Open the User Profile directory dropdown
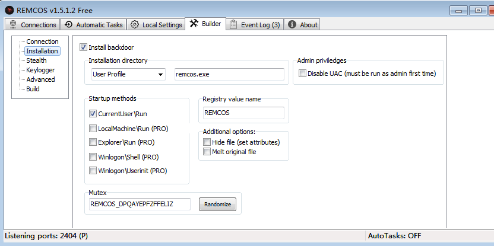The height and width of the screenshot is (246, 494). click(x=128, y=74)
